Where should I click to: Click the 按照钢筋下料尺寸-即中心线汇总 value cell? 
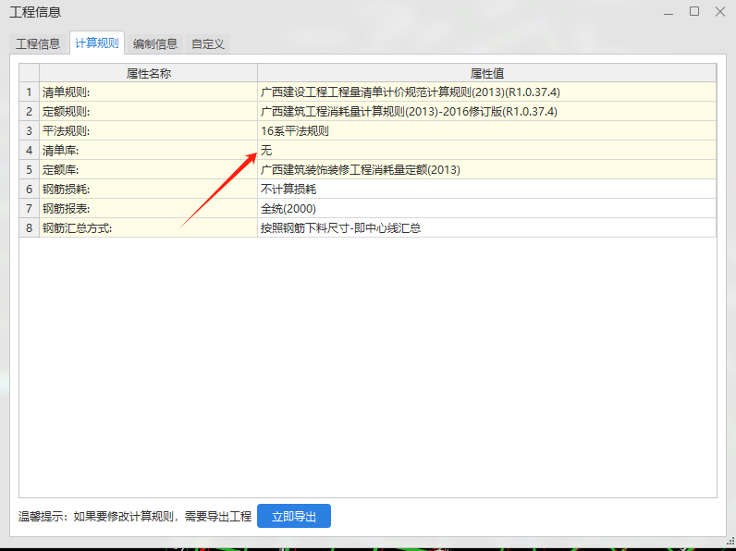[x=486, y=228]
